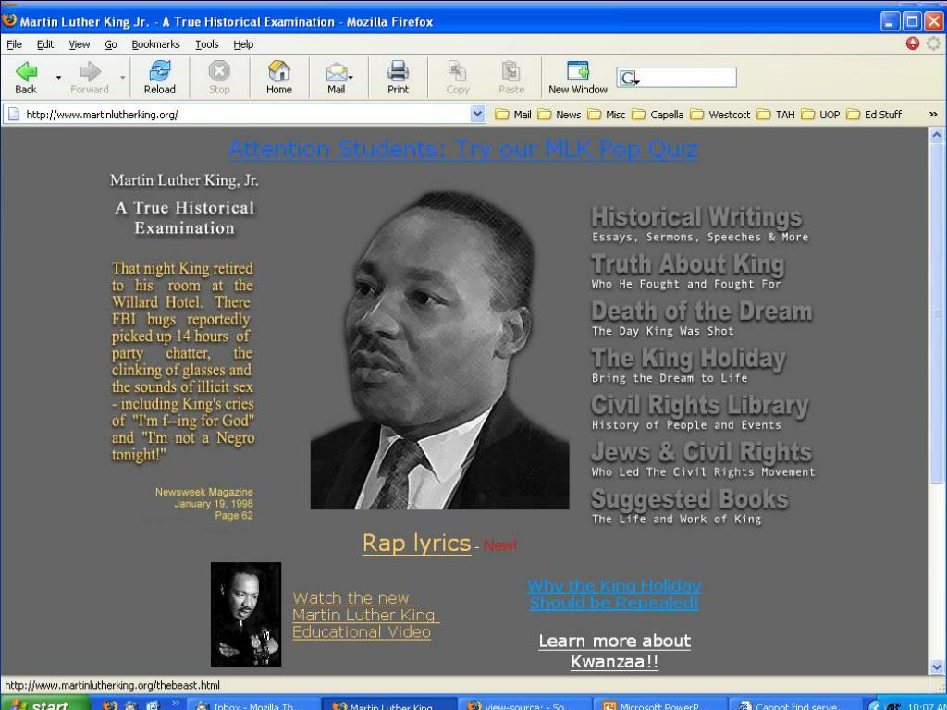Click the vertical scrollbar thumb
The image size is (947, 710).
click(936, 312)
